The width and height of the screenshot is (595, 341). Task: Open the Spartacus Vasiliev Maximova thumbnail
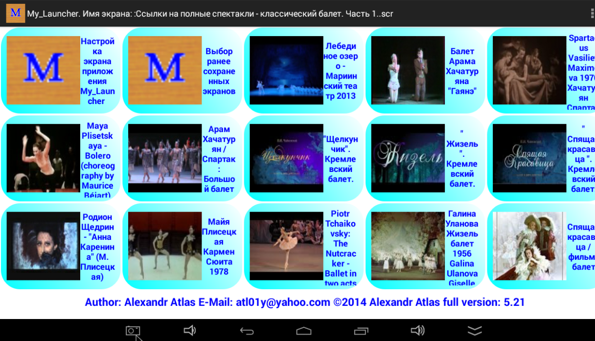coord(529,70)
